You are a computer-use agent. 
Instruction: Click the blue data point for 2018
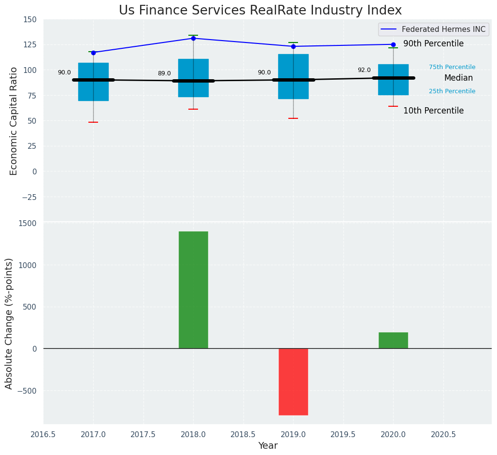193,38
